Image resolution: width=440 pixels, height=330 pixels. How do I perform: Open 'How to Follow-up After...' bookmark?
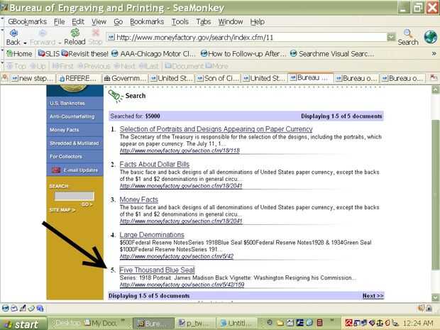(x=243, y=54)
